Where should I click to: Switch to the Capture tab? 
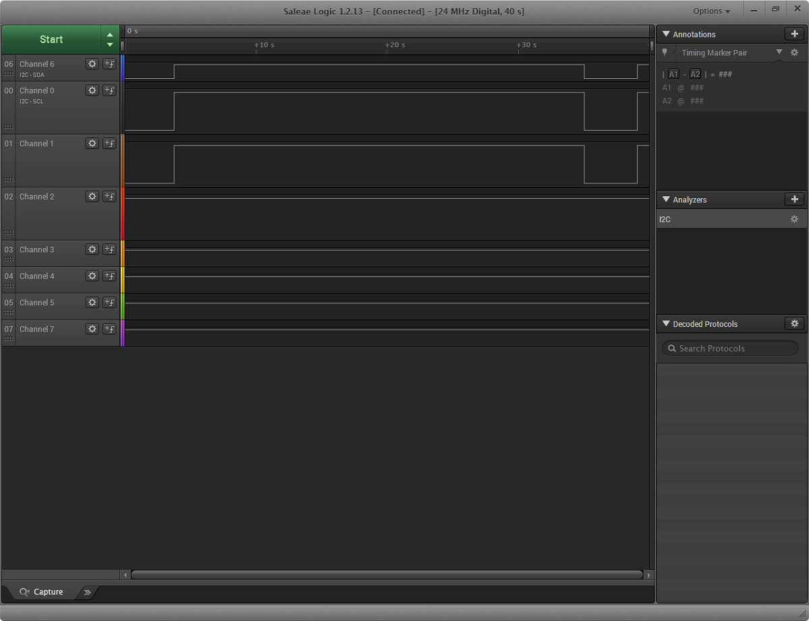42,592
